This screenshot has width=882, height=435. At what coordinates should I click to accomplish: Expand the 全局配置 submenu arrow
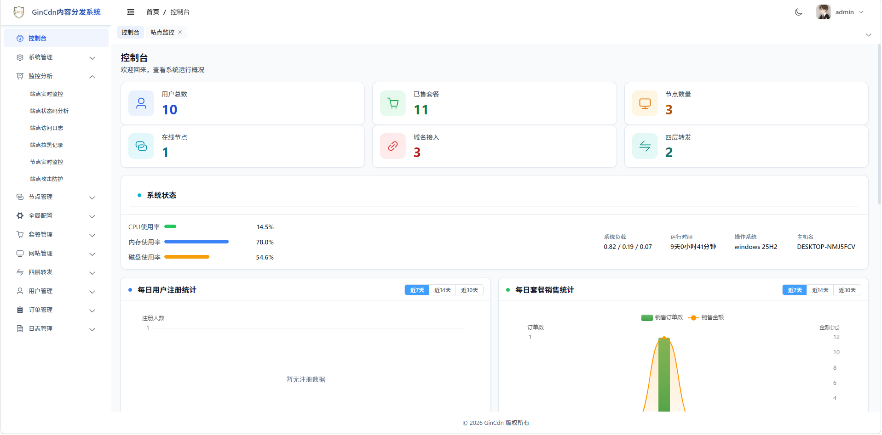(92, 216)
